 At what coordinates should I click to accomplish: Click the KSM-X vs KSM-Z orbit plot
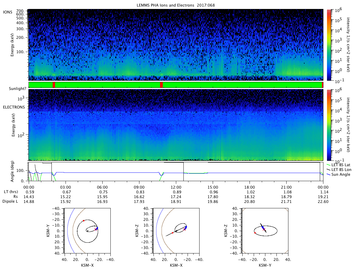pyautogui.click(x=176, y=231)
